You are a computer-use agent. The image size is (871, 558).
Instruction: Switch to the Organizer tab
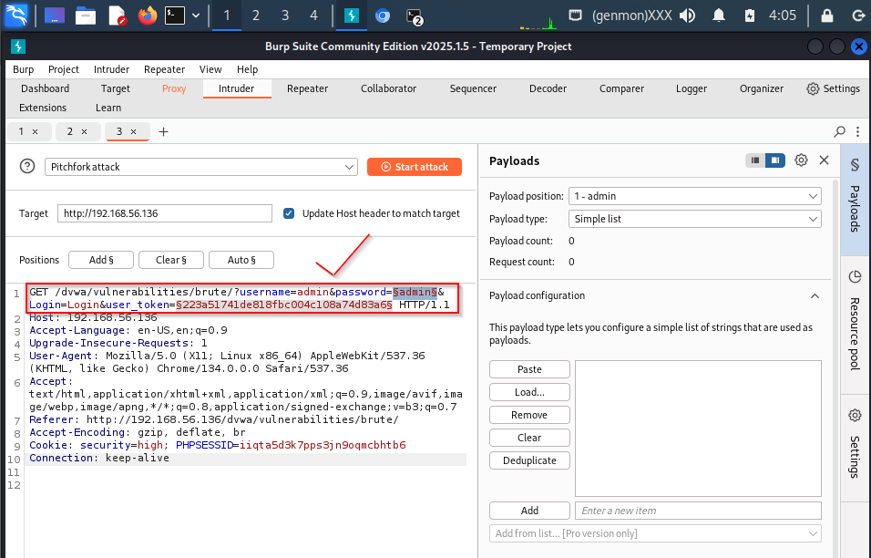[x=761, y=89]
